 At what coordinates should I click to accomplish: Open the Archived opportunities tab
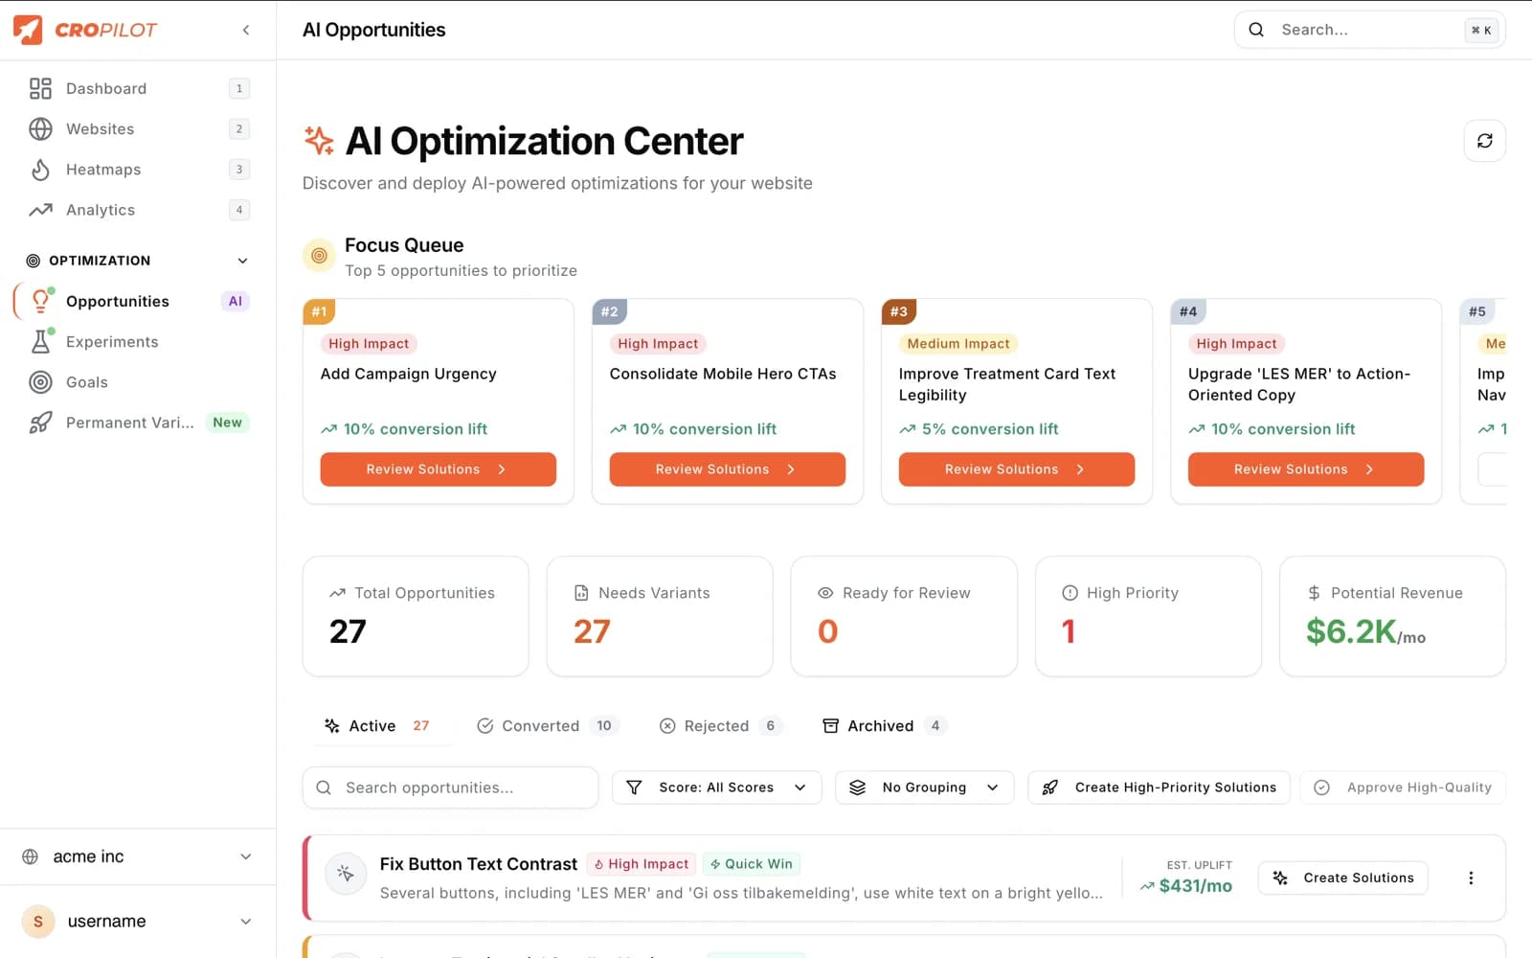coord(880,725)
